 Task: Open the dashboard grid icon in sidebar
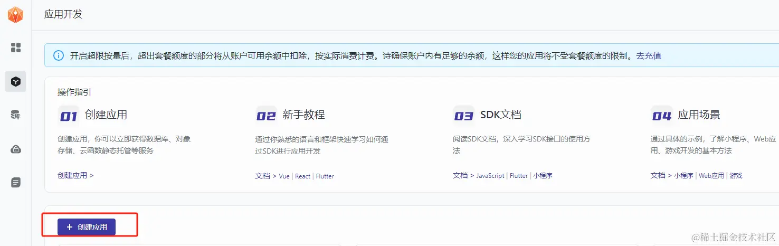coord(16,48)
